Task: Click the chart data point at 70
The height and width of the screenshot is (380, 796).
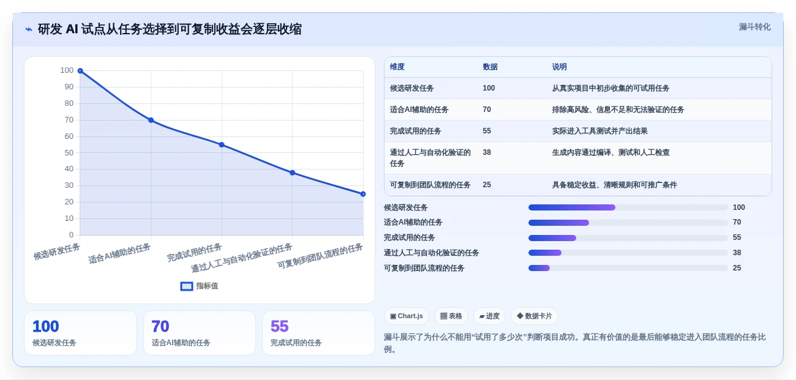Action: coord(151,120)
